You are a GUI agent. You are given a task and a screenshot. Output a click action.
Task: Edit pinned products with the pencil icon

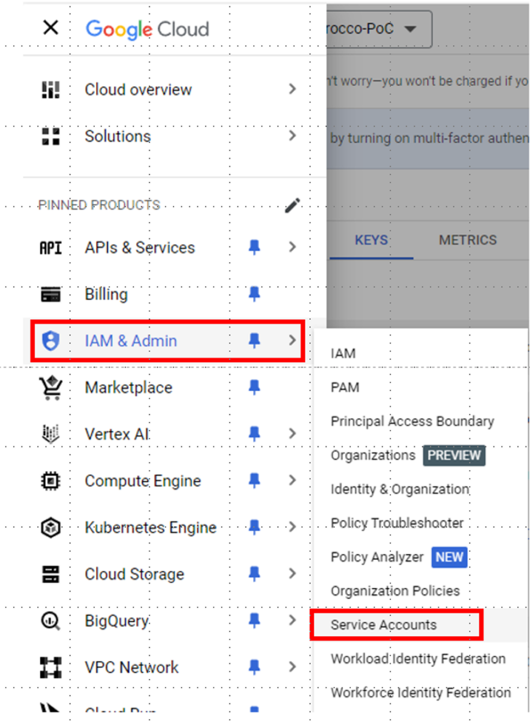(293, 205)
